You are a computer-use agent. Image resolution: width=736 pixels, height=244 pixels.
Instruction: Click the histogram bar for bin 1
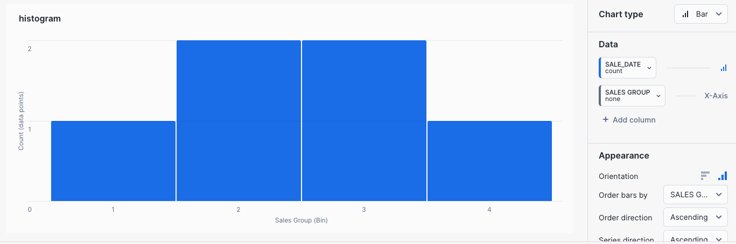coord(113,161)
